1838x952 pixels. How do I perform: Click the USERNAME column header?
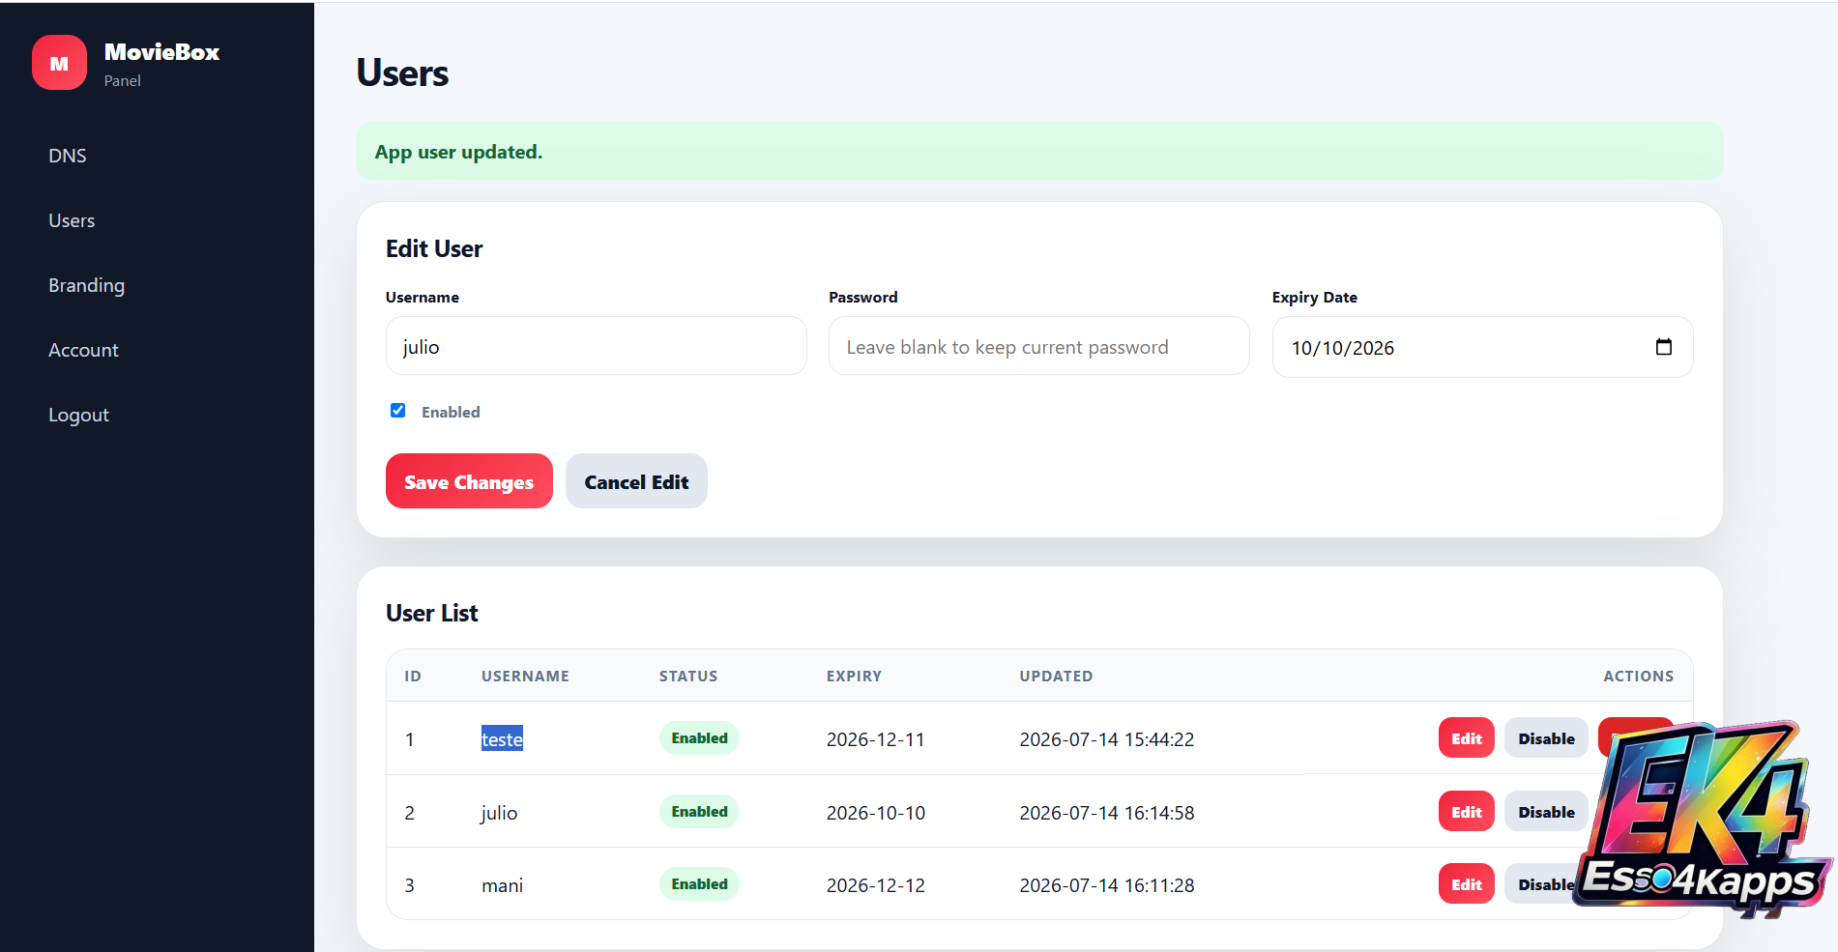pos(525,676)
